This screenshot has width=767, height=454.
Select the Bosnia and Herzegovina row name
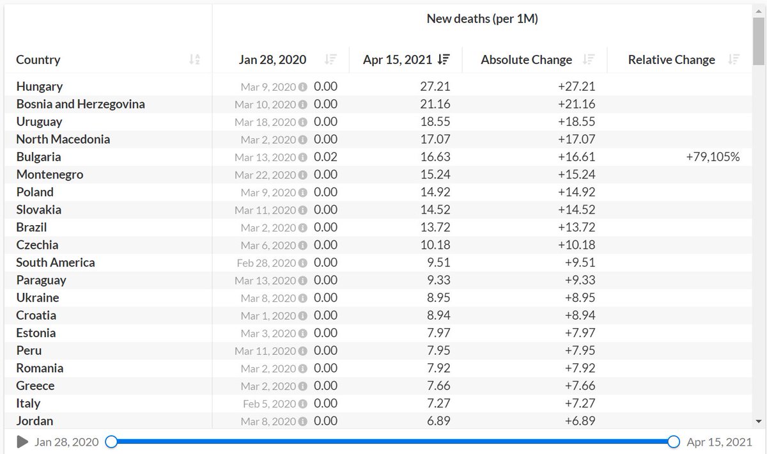tap(81, 104)
